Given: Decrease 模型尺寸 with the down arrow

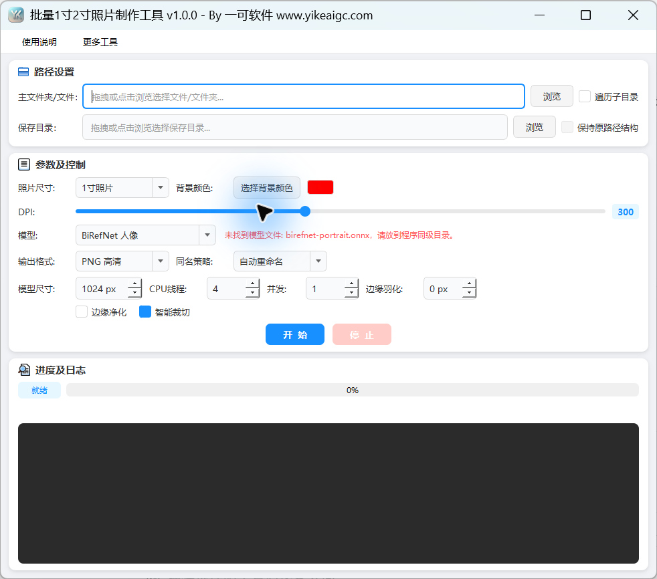Looking at the screenshot, I should pyautogui.click(x=134, y=294).
